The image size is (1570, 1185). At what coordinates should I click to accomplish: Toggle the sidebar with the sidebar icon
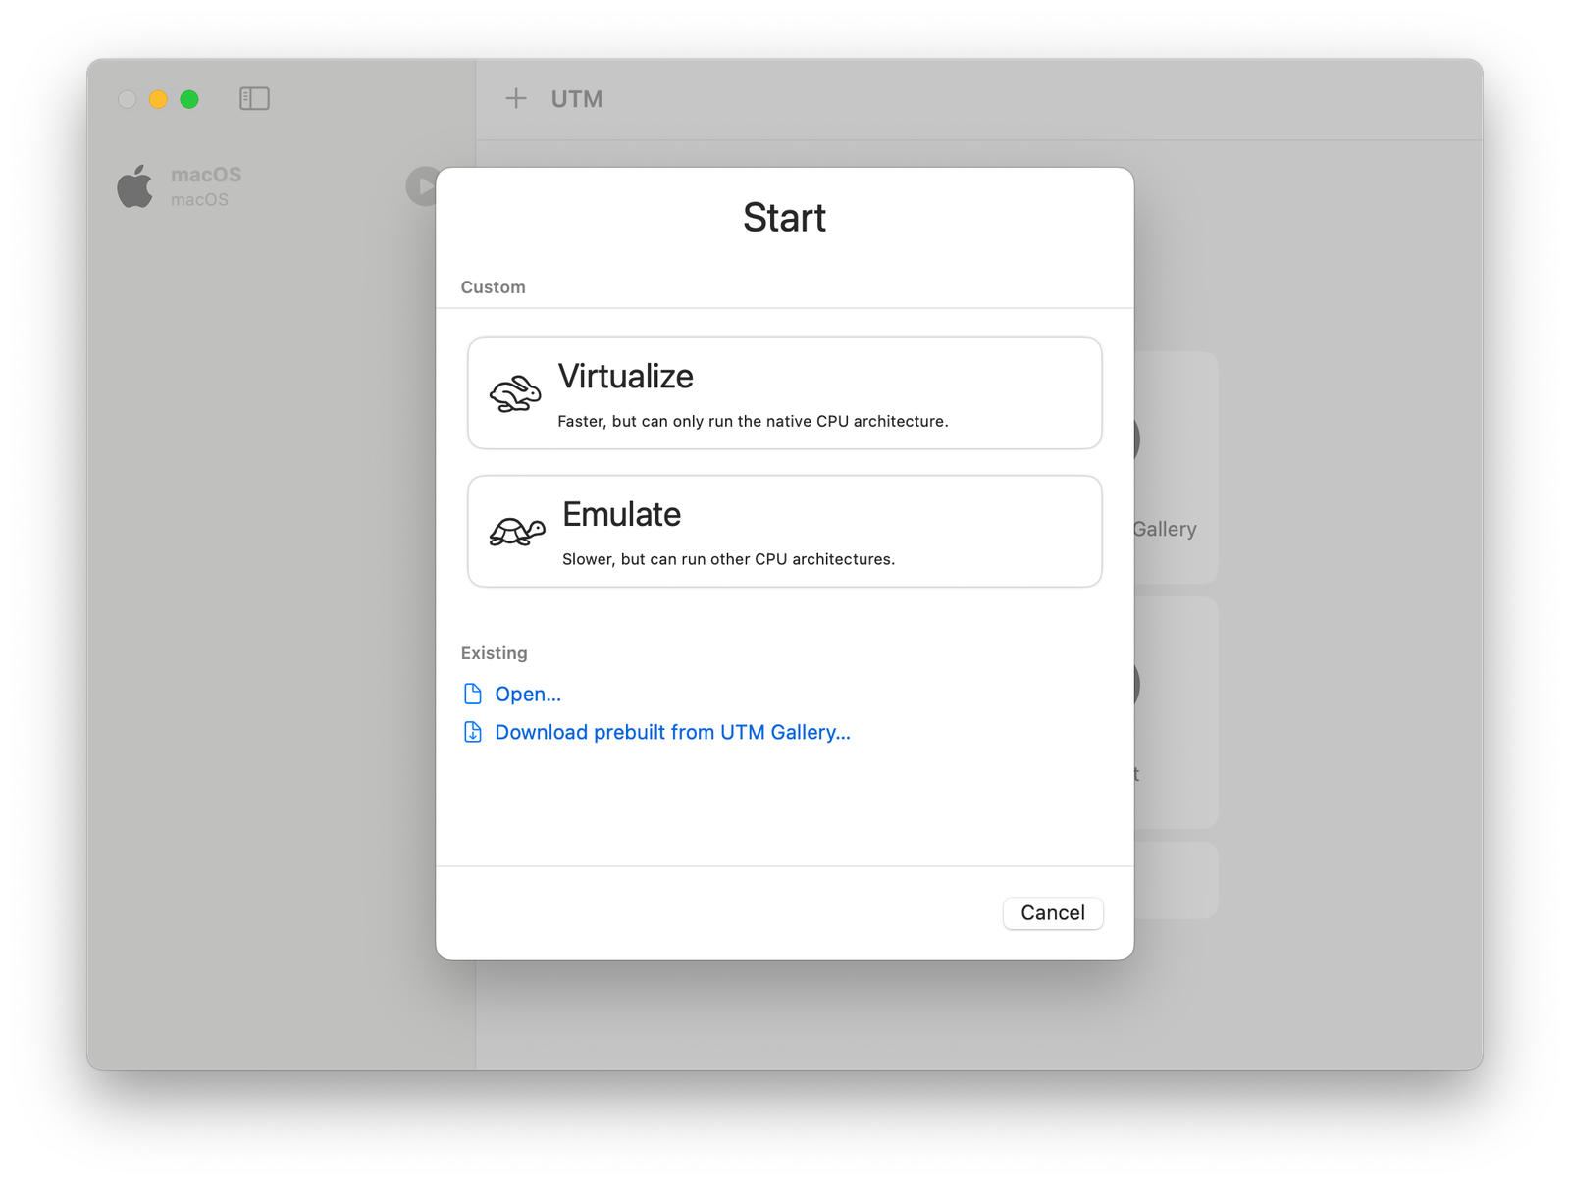pos(254,98)
